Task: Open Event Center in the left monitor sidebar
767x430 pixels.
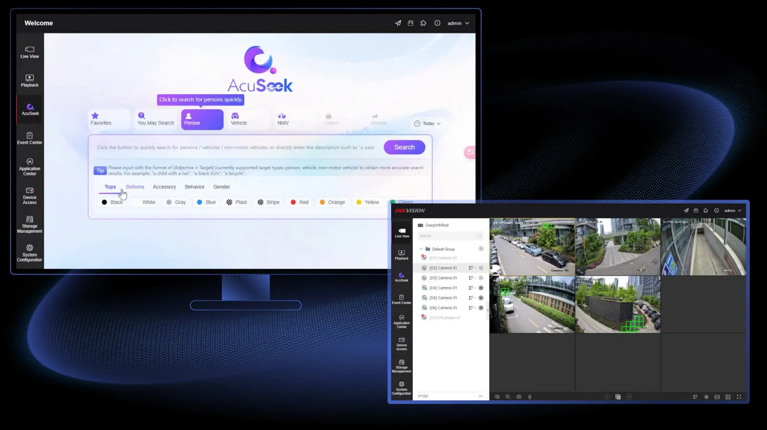Action: (x=30, y=138)
